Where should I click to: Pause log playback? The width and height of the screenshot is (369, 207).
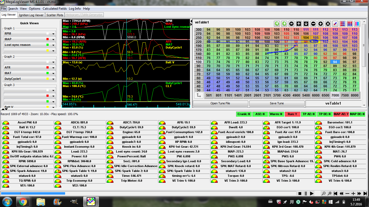tap(306, 194)
